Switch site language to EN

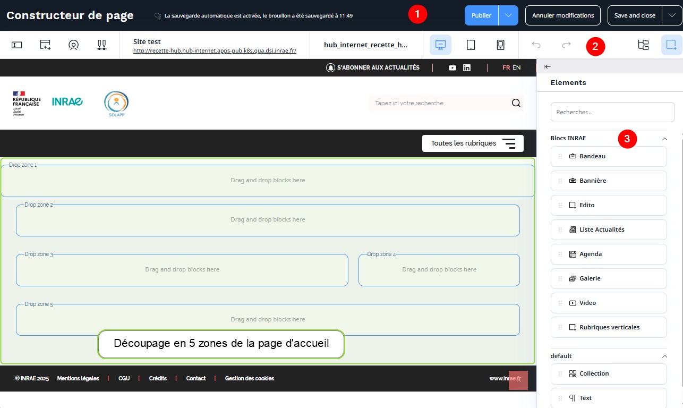tap(516, 67)
